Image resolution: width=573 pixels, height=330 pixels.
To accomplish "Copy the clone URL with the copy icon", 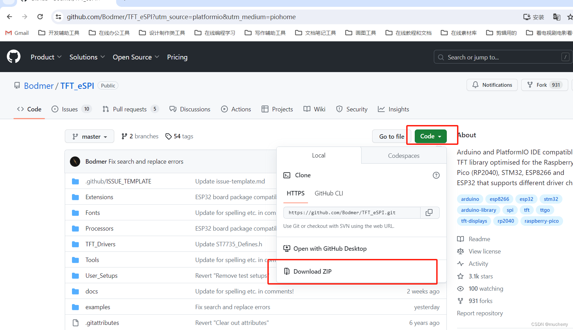I will [x=429, y=212].
